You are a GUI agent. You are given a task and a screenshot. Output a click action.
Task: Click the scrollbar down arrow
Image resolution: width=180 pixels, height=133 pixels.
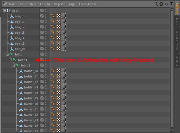tap(172, 130)
